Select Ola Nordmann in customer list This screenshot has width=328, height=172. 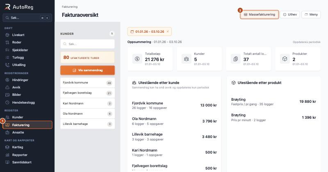coord(87,113)
